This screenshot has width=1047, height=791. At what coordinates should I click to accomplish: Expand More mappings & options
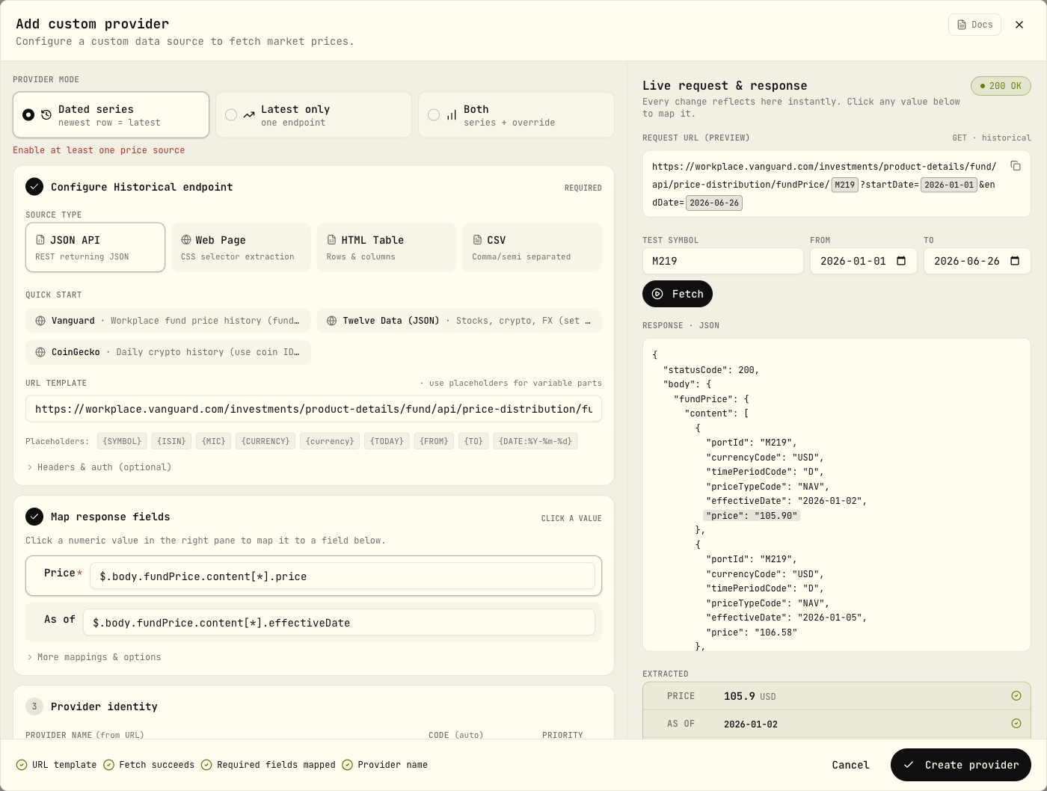(94, 657)
